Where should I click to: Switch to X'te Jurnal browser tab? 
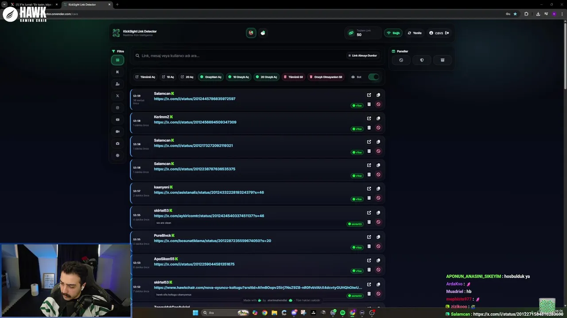click(x=35, y=4)
